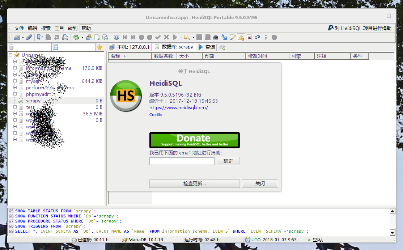Expand the mysql database node
Viewport: 403px width, 250px height.
pyautogui.click(x=15, y=81)
